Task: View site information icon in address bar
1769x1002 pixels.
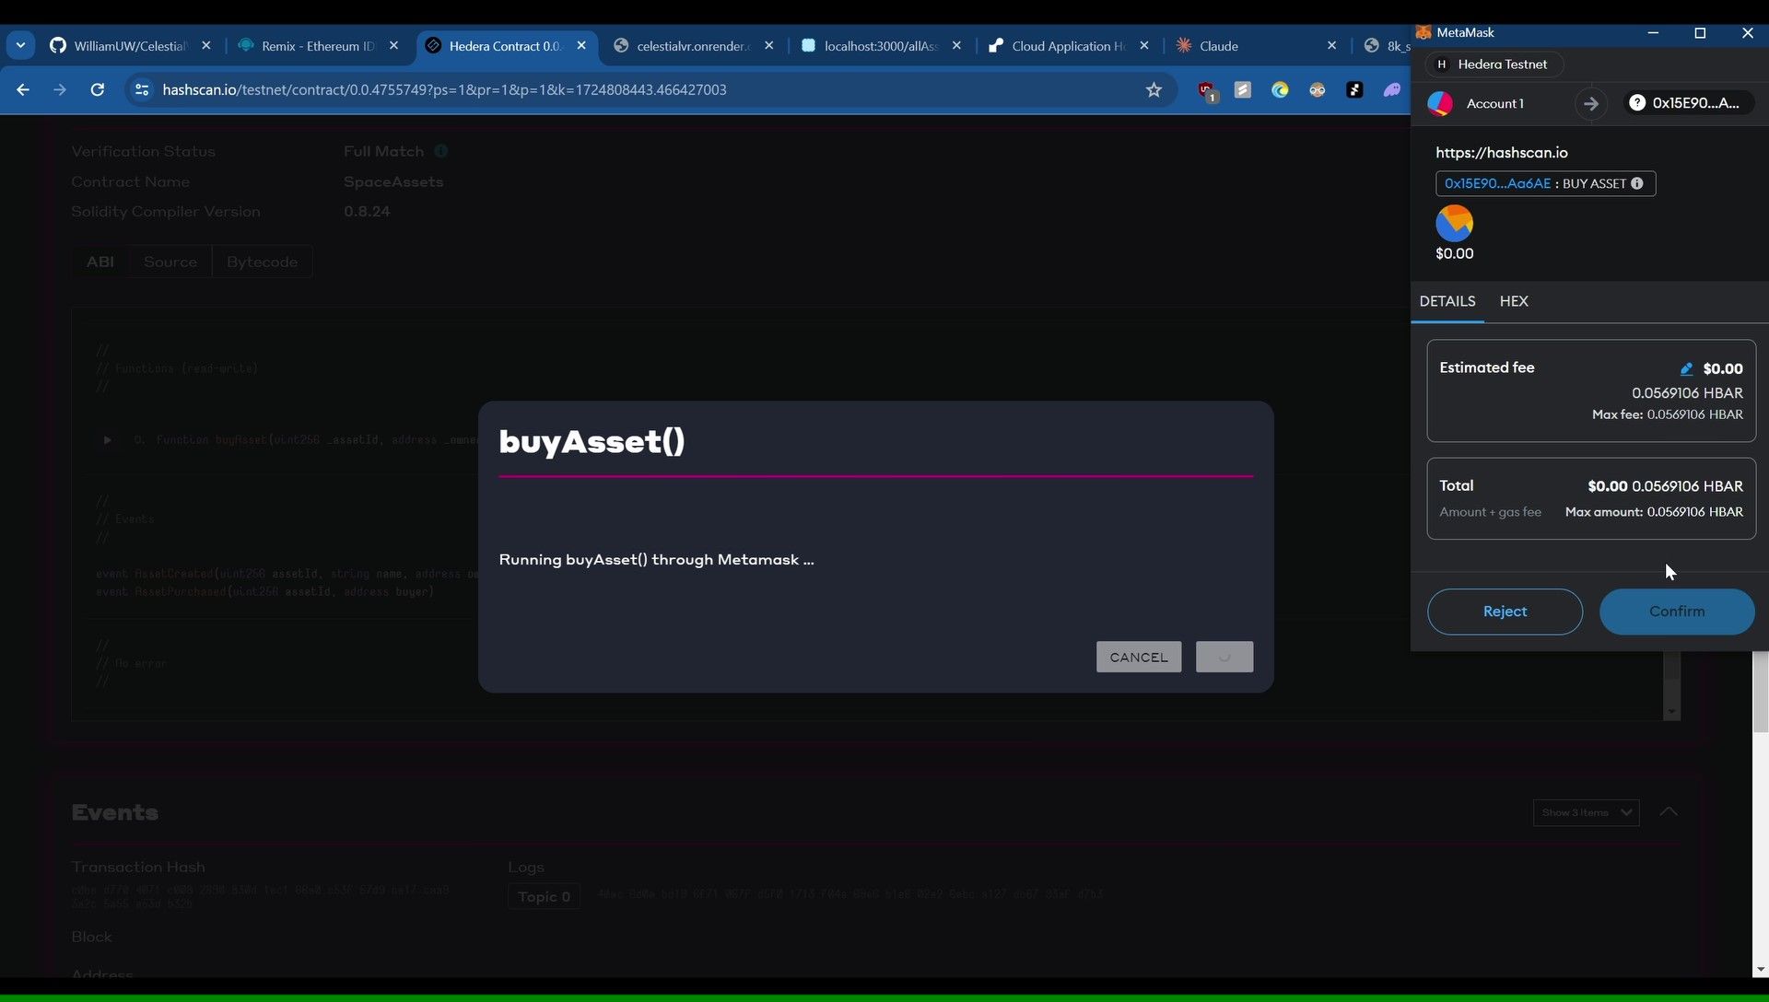Action: [x=141, y=89]
